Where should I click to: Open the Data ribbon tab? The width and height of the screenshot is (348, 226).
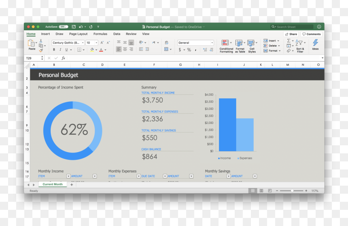coord(117,34)
